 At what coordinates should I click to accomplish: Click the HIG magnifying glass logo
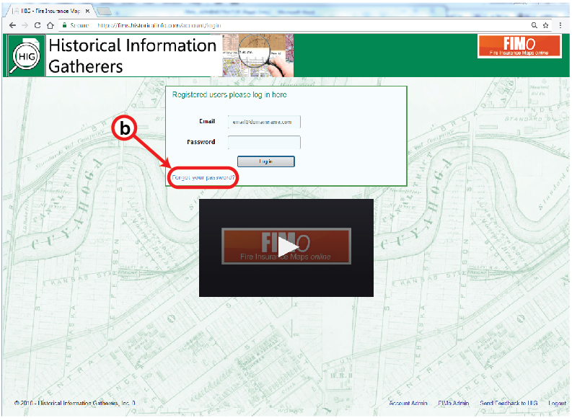click(25, 55)
